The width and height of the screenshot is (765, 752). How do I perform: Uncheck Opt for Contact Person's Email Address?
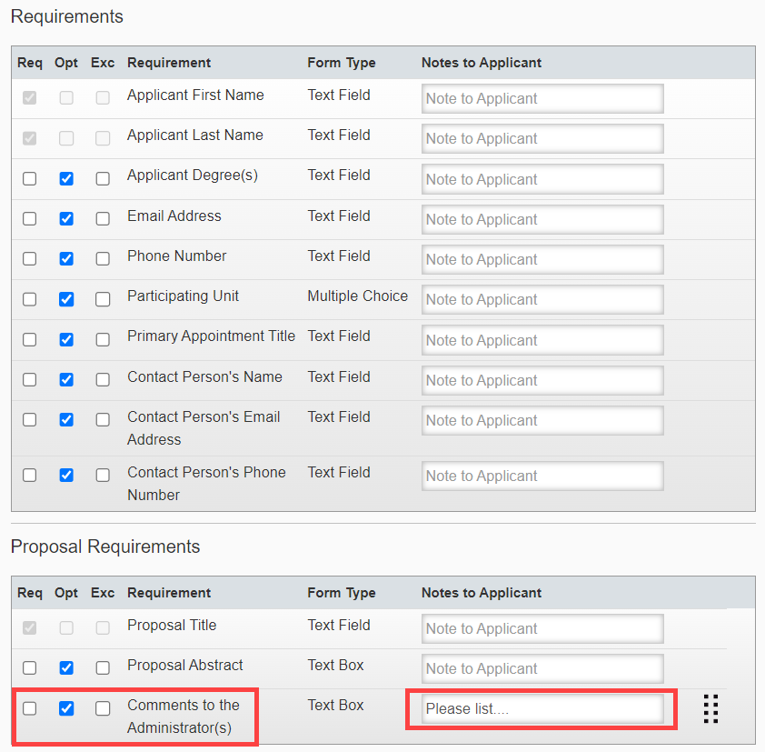66,420
